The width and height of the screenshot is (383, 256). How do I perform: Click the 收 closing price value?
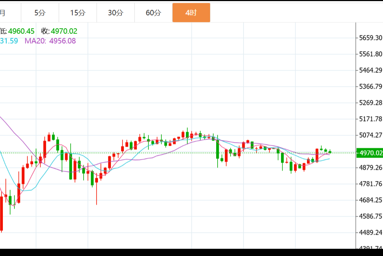pos(63,31)
